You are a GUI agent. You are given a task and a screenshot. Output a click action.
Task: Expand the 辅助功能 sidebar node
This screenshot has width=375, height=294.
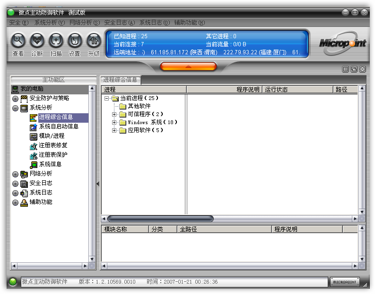[15, 202]
